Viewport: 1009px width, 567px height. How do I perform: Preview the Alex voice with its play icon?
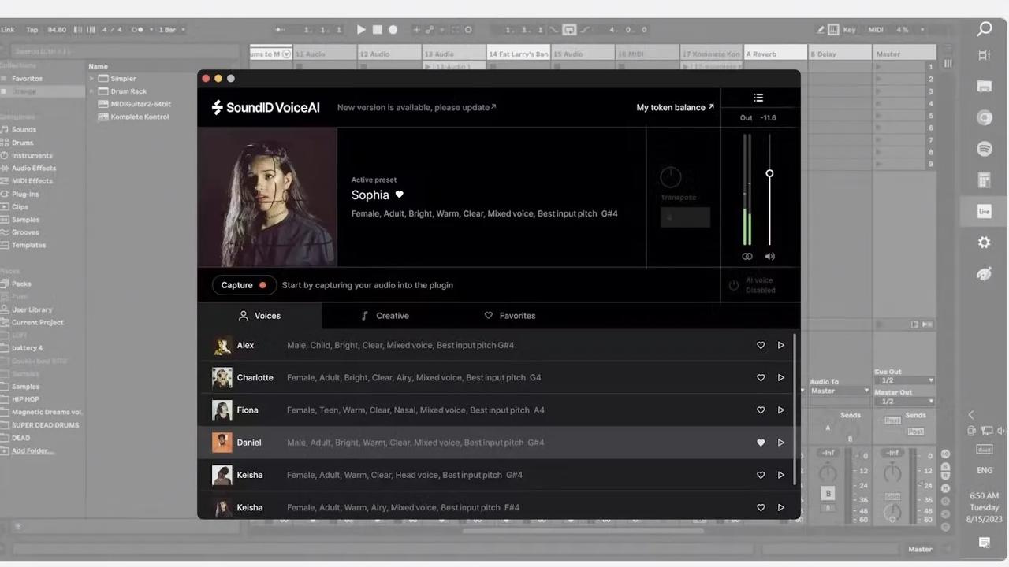coord(781,345)
